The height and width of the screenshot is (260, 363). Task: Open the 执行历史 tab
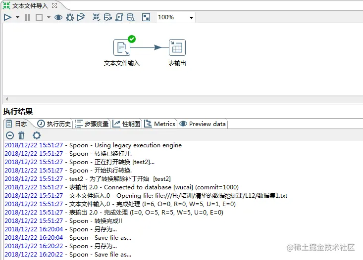54,124
